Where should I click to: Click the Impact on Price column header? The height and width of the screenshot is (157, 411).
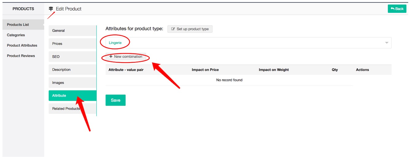tap(205, 70)
